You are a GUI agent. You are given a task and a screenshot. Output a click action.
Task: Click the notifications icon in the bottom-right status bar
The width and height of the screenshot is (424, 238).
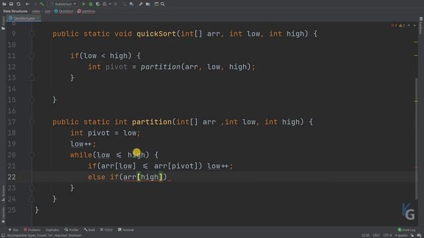tap(419, 235)
